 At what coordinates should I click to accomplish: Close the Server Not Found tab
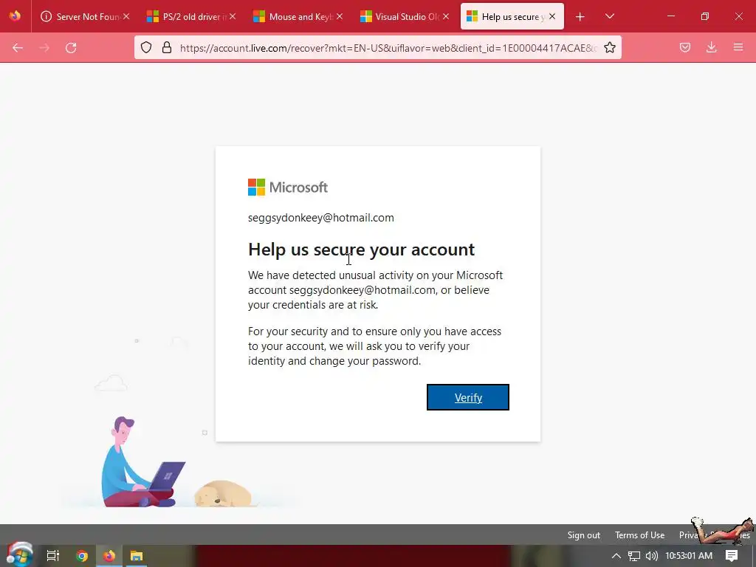pos(126,16)
